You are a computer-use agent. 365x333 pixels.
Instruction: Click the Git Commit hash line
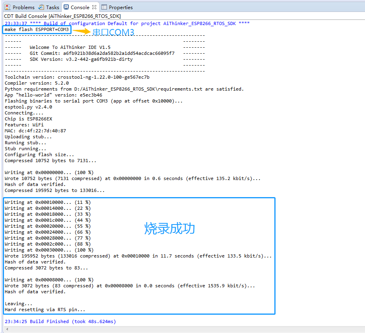click(x=102, y=53)
